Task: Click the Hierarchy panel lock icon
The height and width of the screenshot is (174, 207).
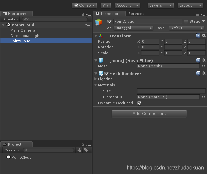Action: tap(83, 14)
